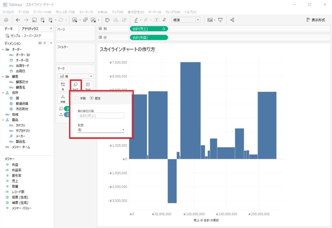Select the 固定 radio button
The width and height of the screenshot is (332, 228).
coord(91,98)
